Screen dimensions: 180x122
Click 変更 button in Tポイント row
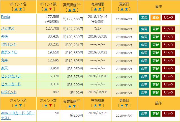(144, 45)
